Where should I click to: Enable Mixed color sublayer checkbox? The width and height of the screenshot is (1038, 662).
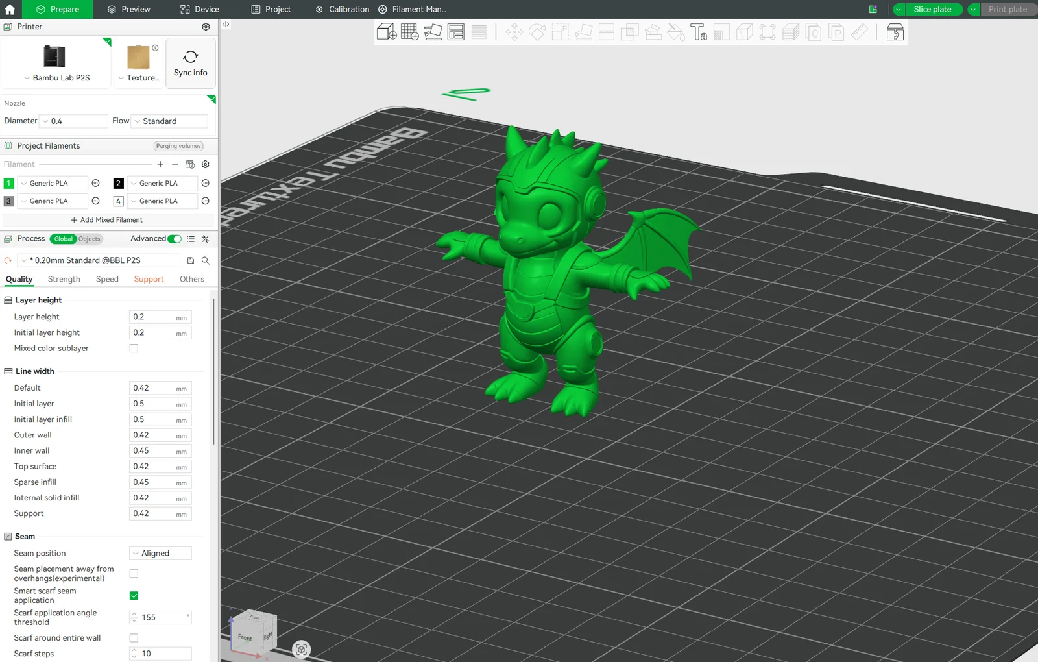(x=134, y=348)
